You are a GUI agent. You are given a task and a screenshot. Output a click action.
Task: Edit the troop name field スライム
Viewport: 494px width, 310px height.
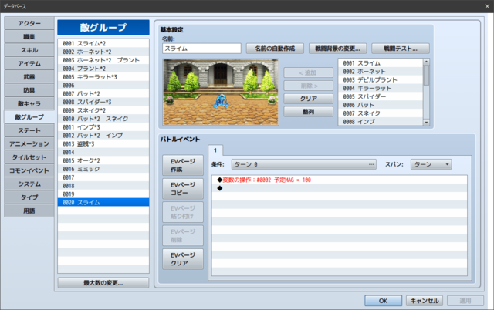pyautogui.click(x=201, y=49)
